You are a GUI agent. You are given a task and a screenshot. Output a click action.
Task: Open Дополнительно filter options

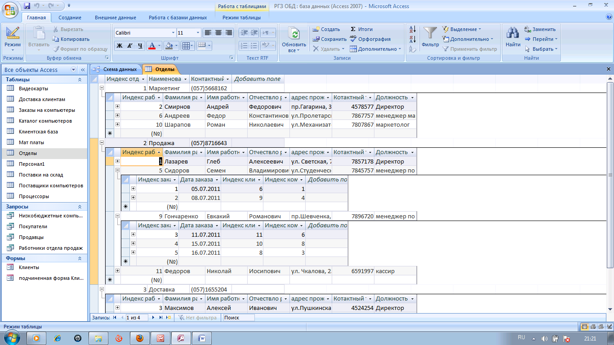click(468, 39)
